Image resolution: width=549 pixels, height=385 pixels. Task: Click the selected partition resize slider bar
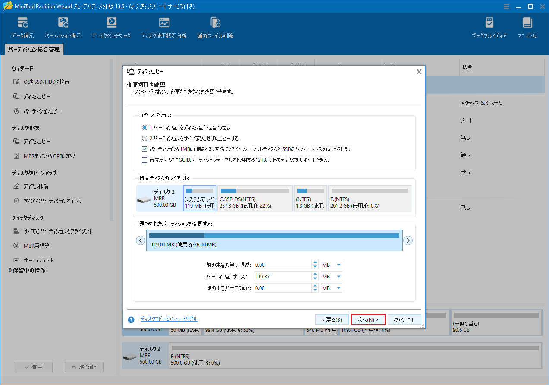coord(274,237)
